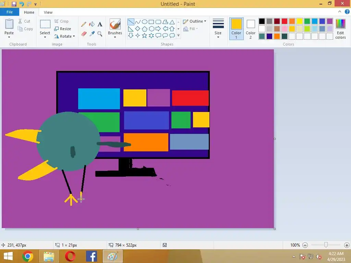Pick the teal custom color swatch
The image size is (351, 263).
click(262, 36)
